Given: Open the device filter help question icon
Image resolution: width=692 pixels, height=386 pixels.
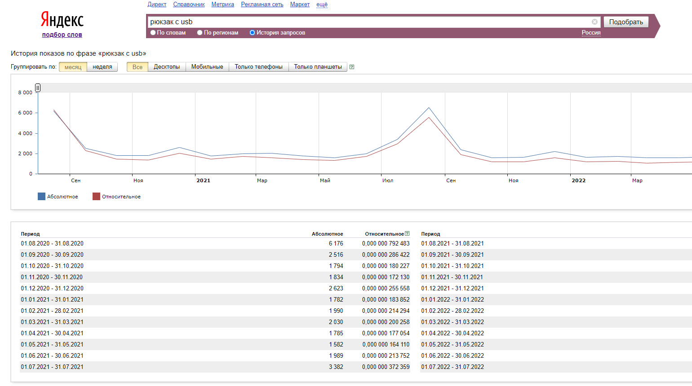Looking at the screenshot, I should tap(352, 67).
